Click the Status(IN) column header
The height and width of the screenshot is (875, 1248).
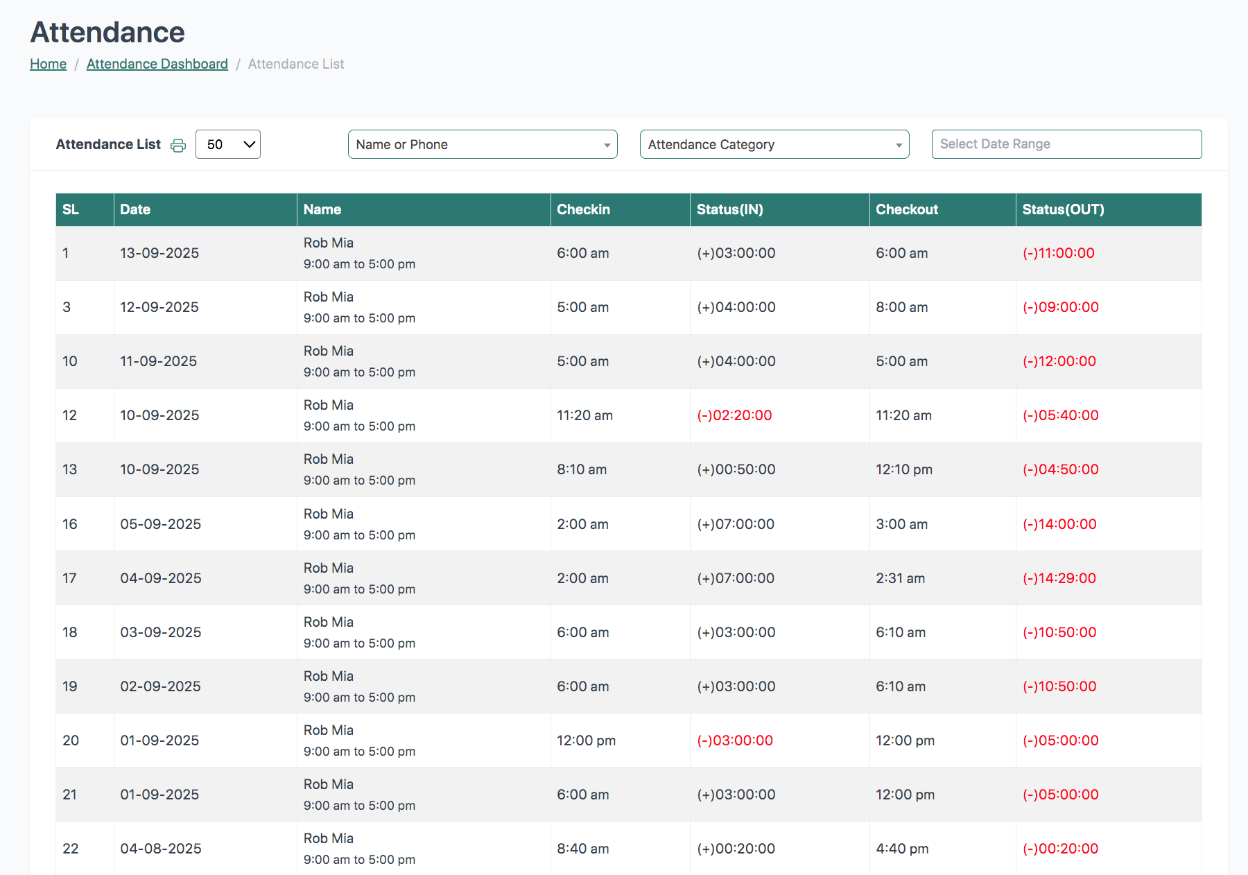729,209
